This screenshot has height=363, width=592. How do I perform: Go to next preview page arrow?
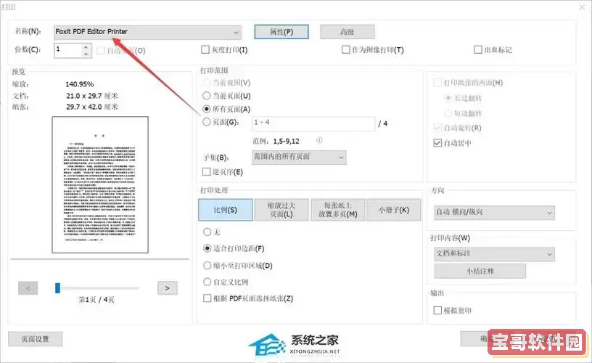coord(168,288)
